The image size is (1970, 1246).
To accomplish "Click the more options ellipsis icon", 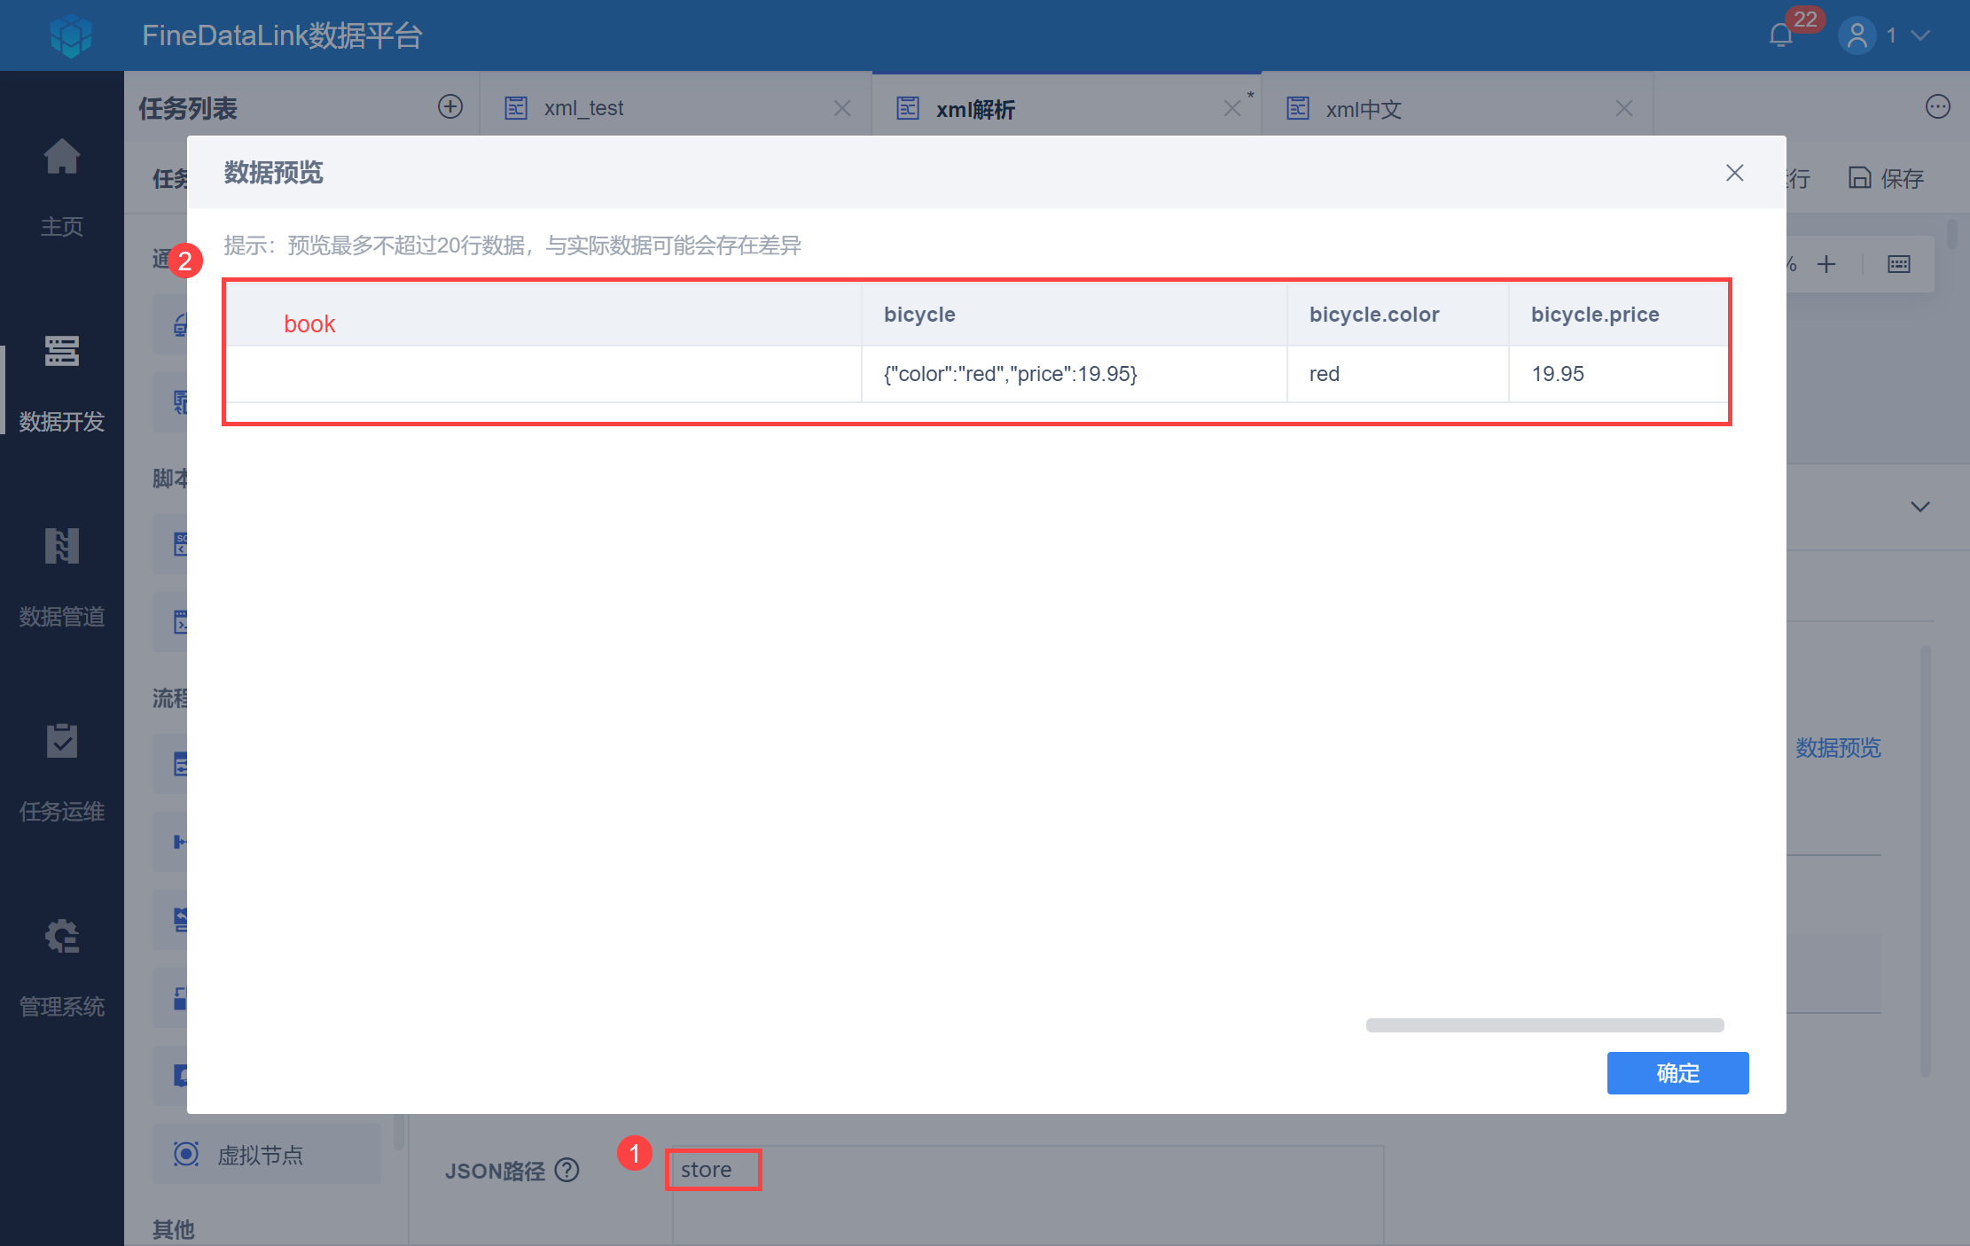I will [1937, 107].
